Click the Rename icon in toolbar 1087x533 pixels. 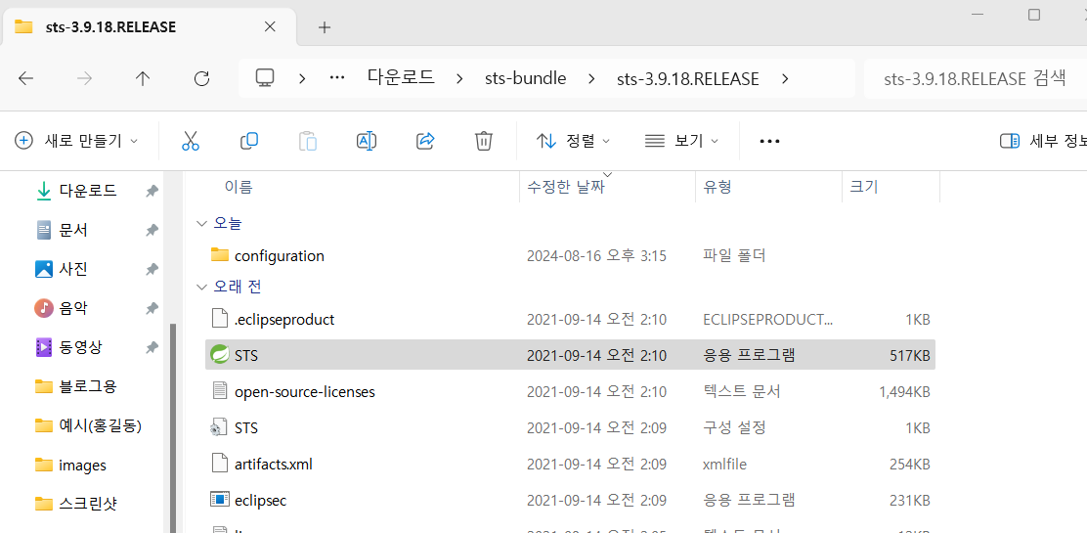click(x=366, y=141)
